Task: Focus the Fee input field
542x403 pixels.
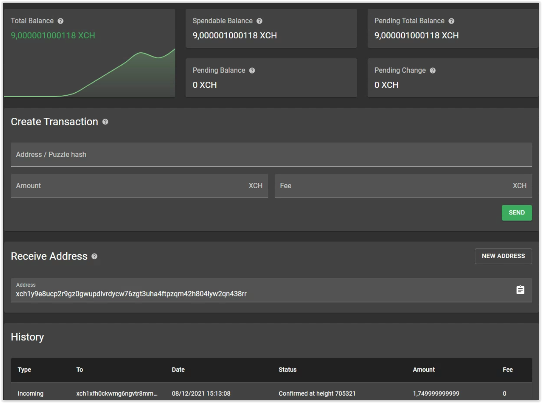Action: [x=403, y=186]
